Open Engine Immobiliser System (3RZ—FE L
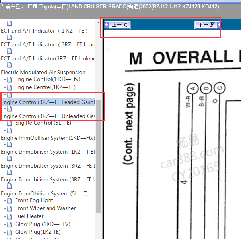Screen dimensions: 241x239 (x=48, y=166)
